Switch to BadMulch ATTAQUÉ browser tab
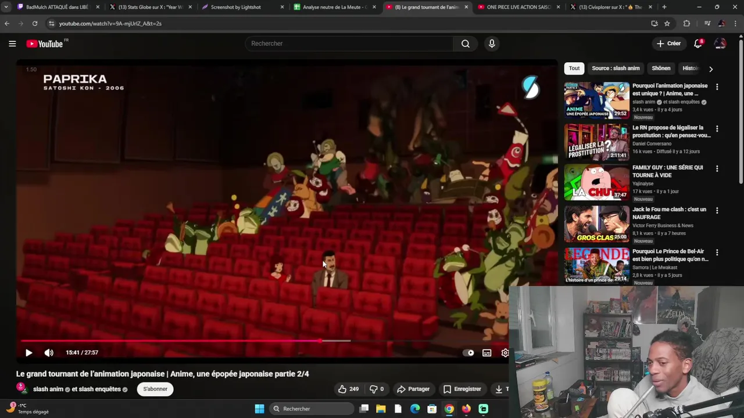This screenshot has height=418, width=744. coord(57,7)
